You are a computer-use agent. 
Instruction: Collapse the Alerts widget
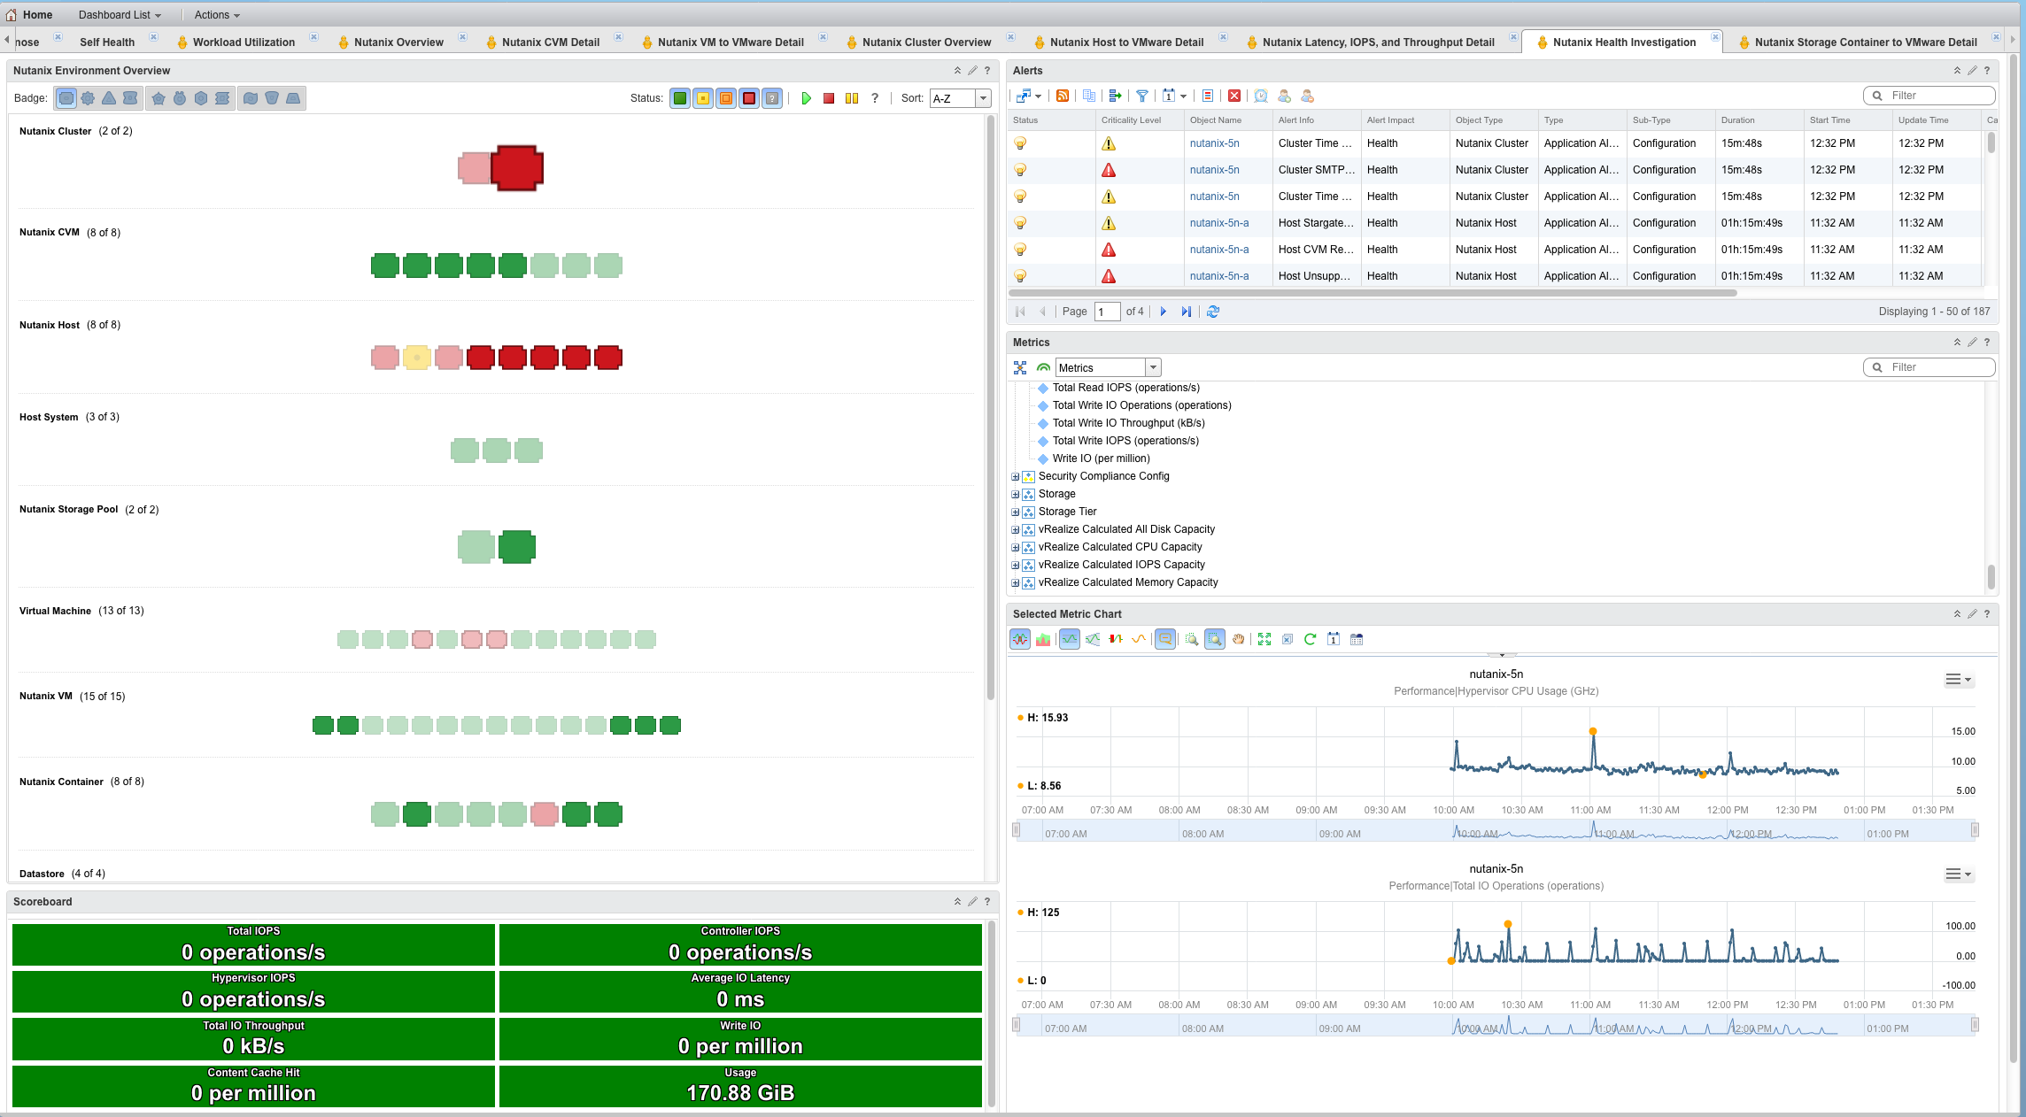1957,70
